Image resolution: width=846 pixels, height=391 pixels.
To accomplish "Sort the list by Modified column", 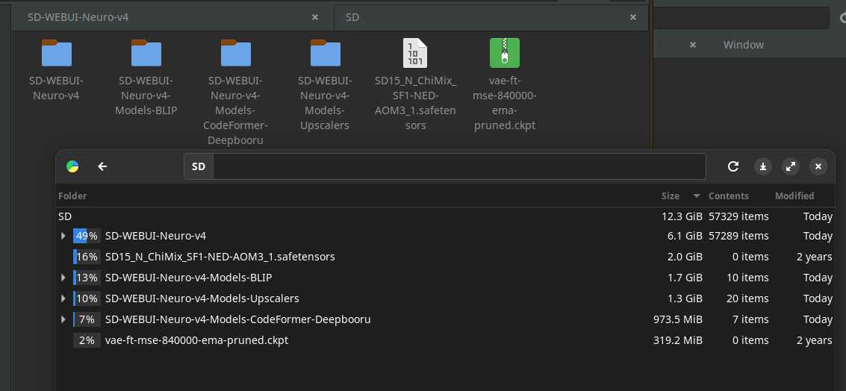I will coord(794,195).
